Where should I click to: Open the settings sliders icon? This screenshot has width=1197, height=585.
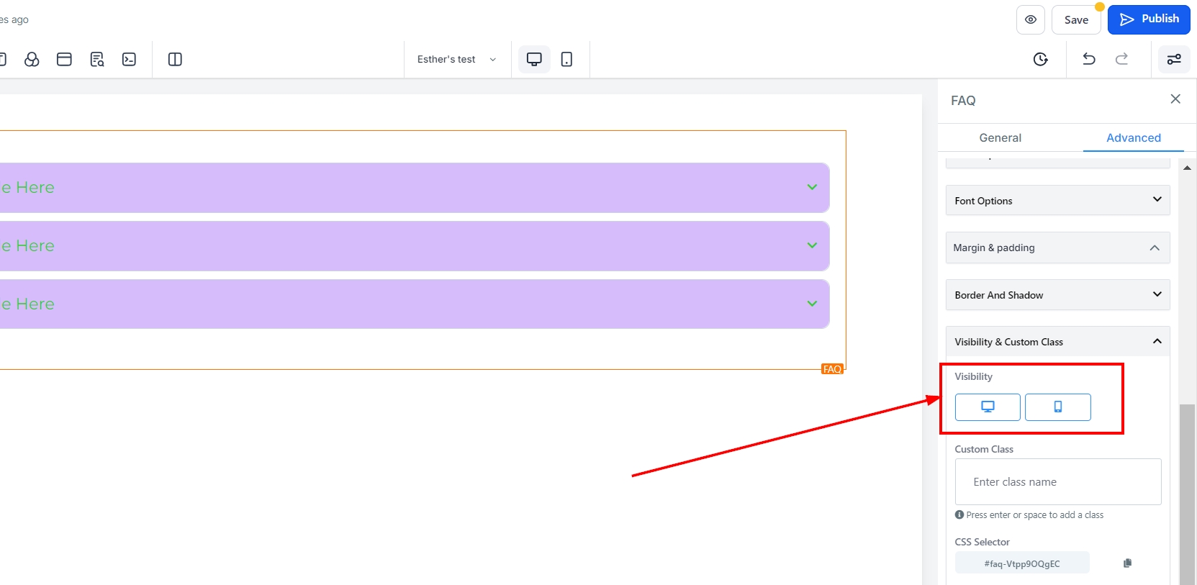click(1173, 59)
